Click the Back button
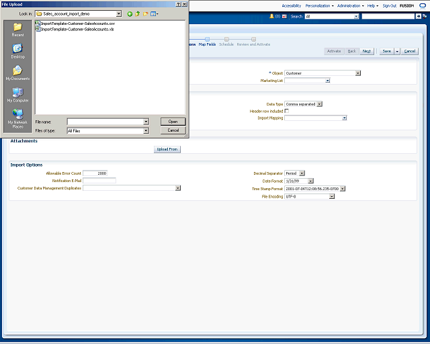This screenshot has width=430, height=344. tap(352, 51)
